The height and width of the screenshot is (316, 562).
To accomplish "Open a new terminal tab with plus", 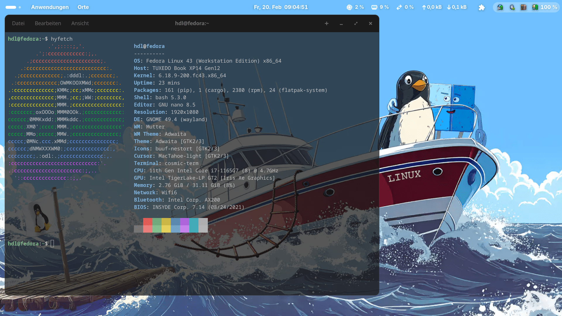I will (x=327, y=23).
